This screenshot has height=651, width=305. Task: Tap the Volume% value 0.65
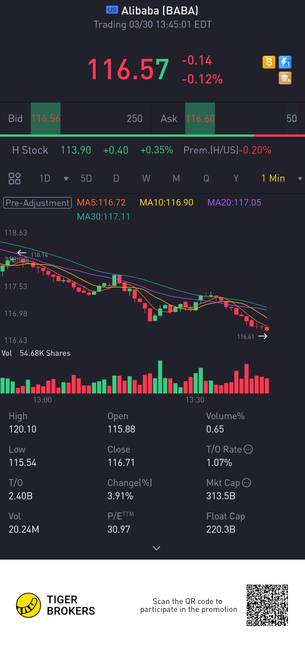[x=215, y=429]
